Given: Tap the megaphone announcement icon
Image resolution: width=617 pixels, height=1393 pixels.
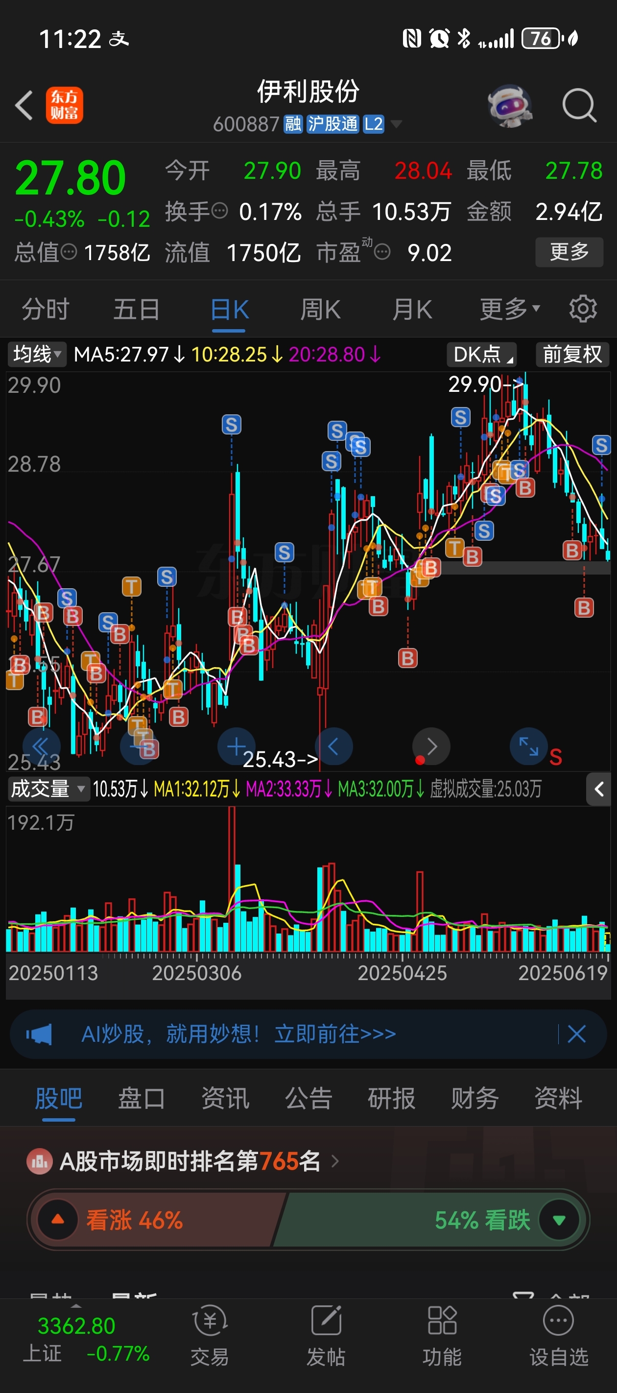Looking at the screenshot, I should 39,1034.
